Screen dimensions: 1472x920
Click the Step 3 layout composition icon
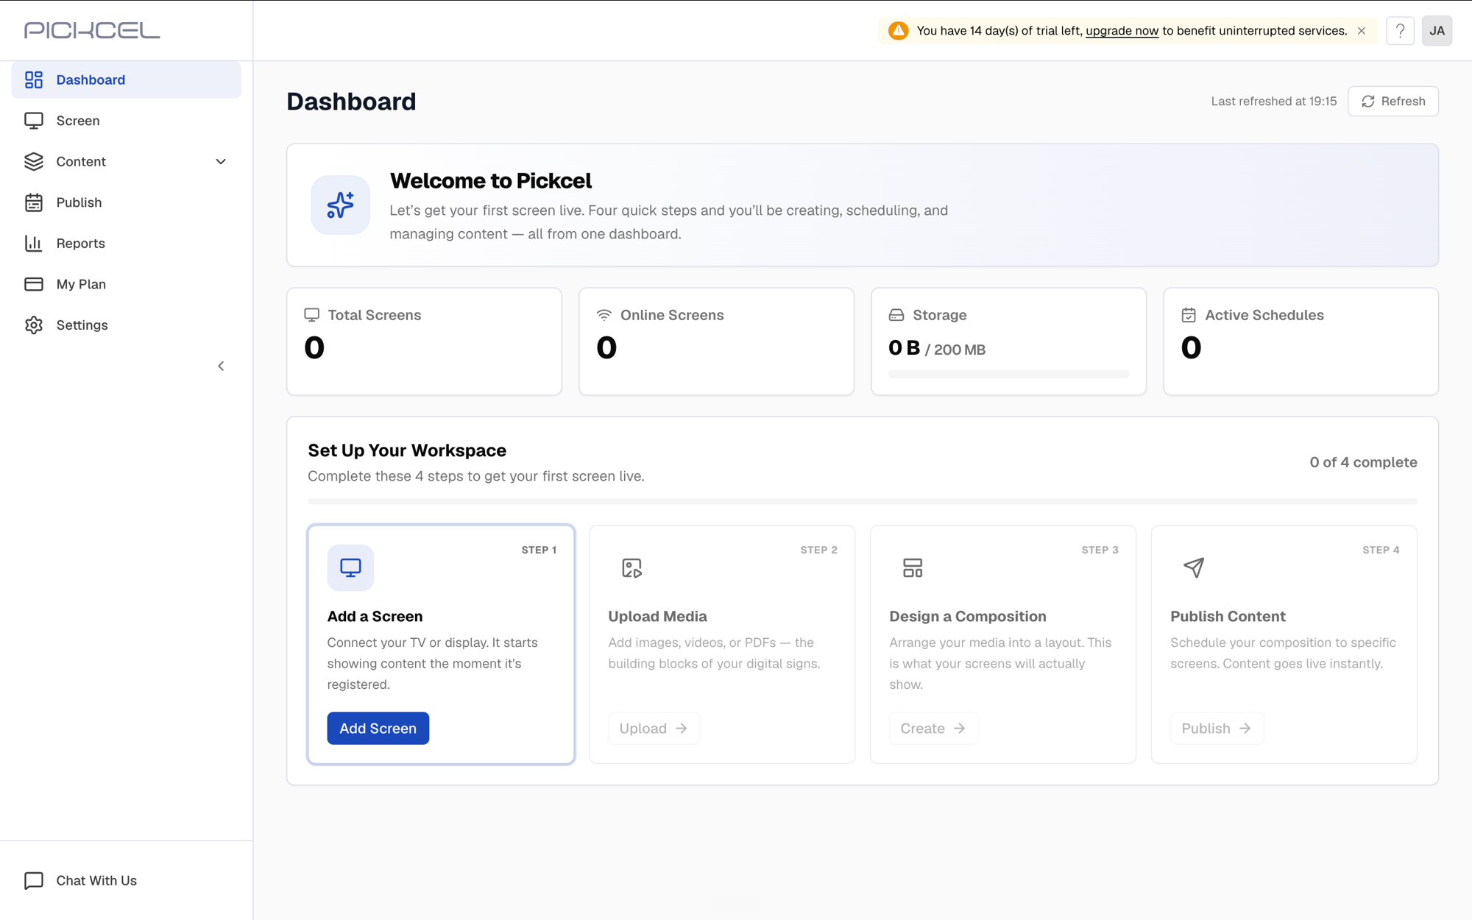913,567
